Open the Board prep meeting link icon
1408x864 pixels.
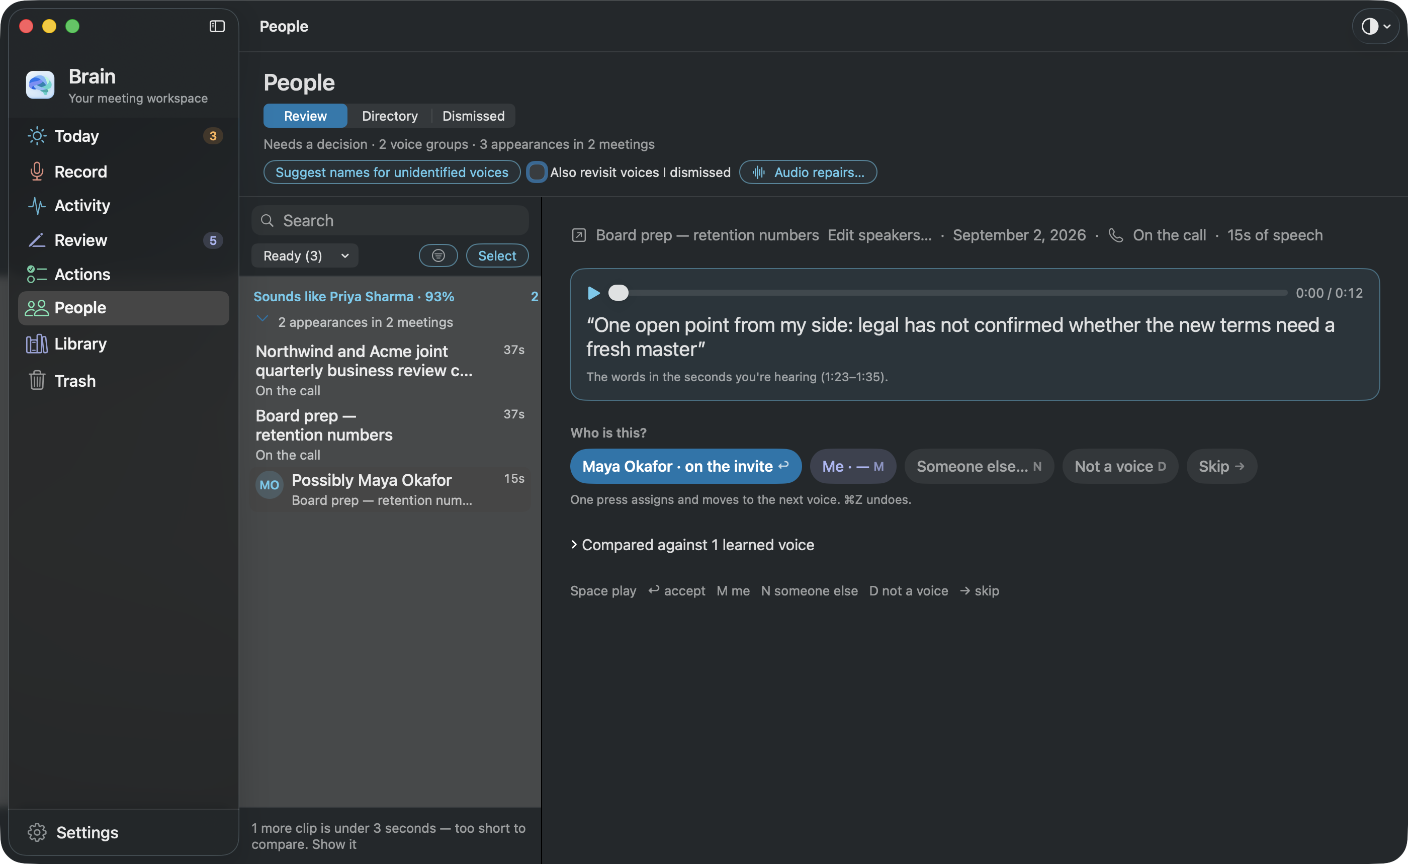point(579,235)
